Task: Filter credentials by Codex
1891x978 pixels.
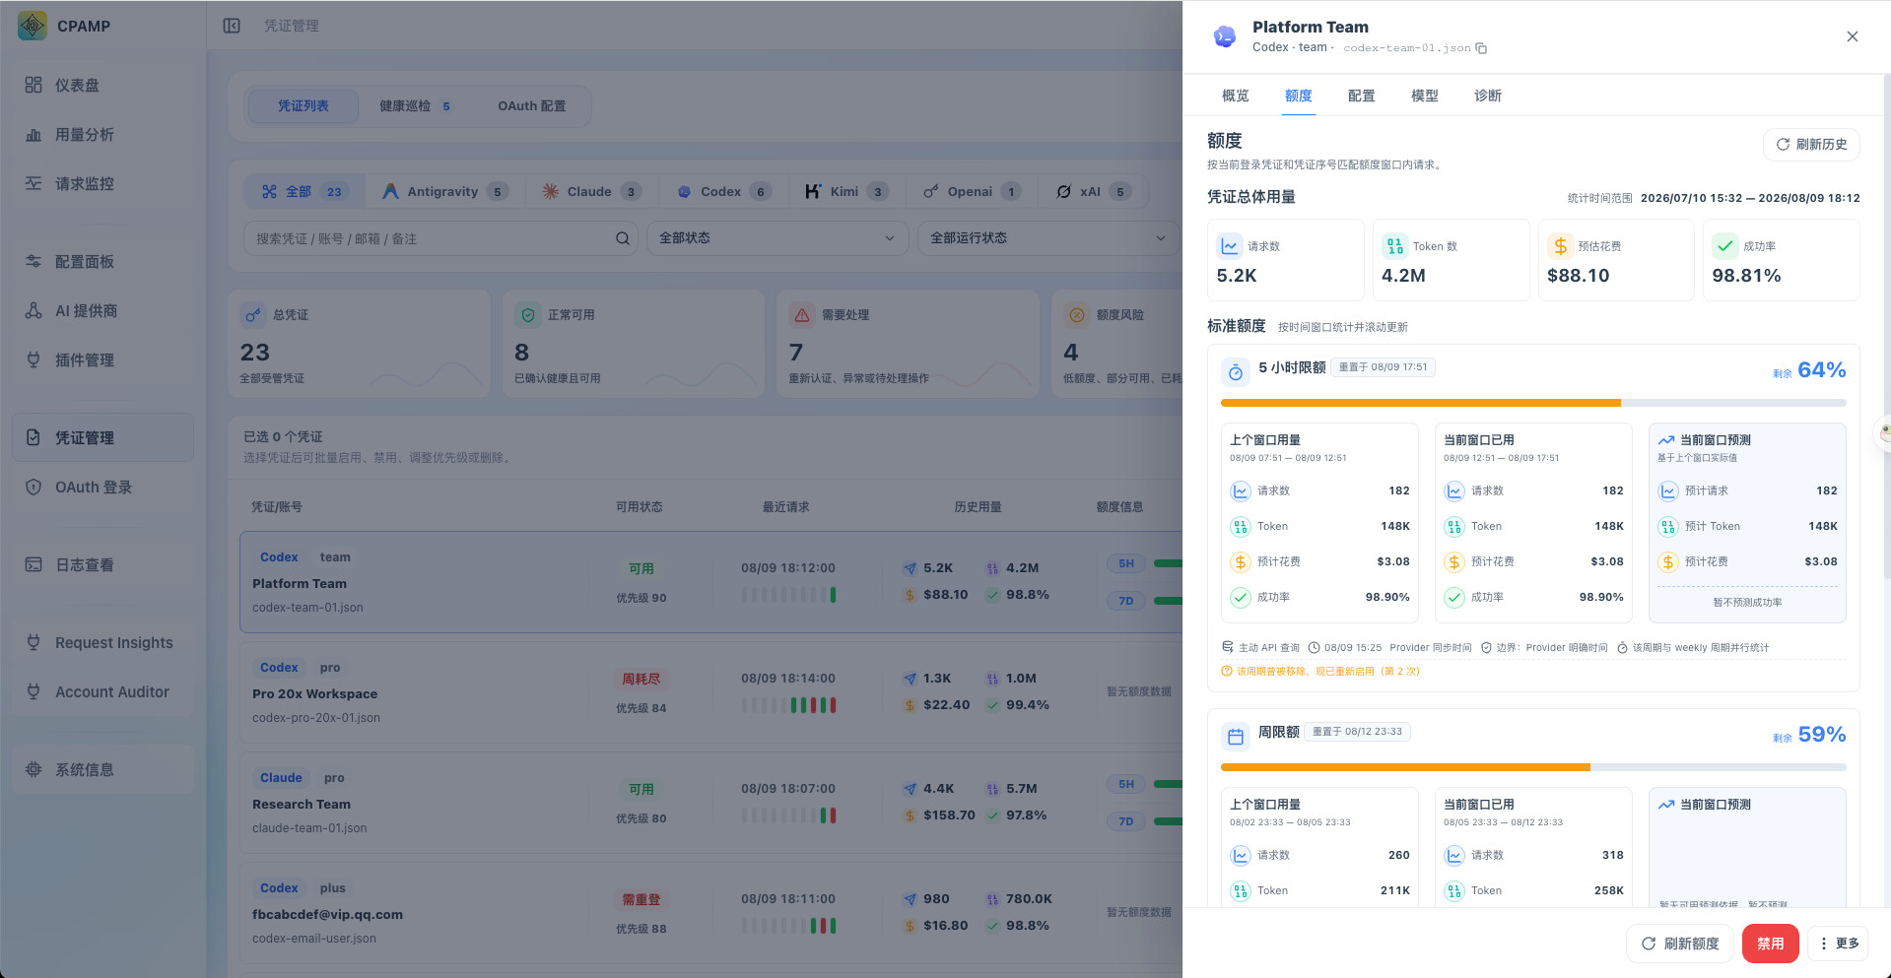Action: 724,192
